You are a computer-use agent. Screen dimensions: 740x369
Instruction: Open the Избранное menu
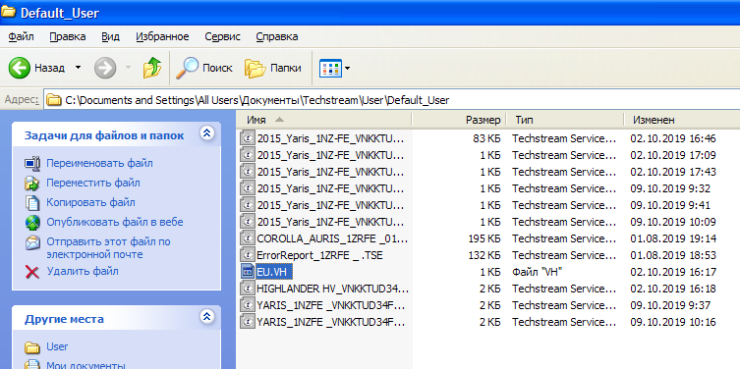point(162,36)
